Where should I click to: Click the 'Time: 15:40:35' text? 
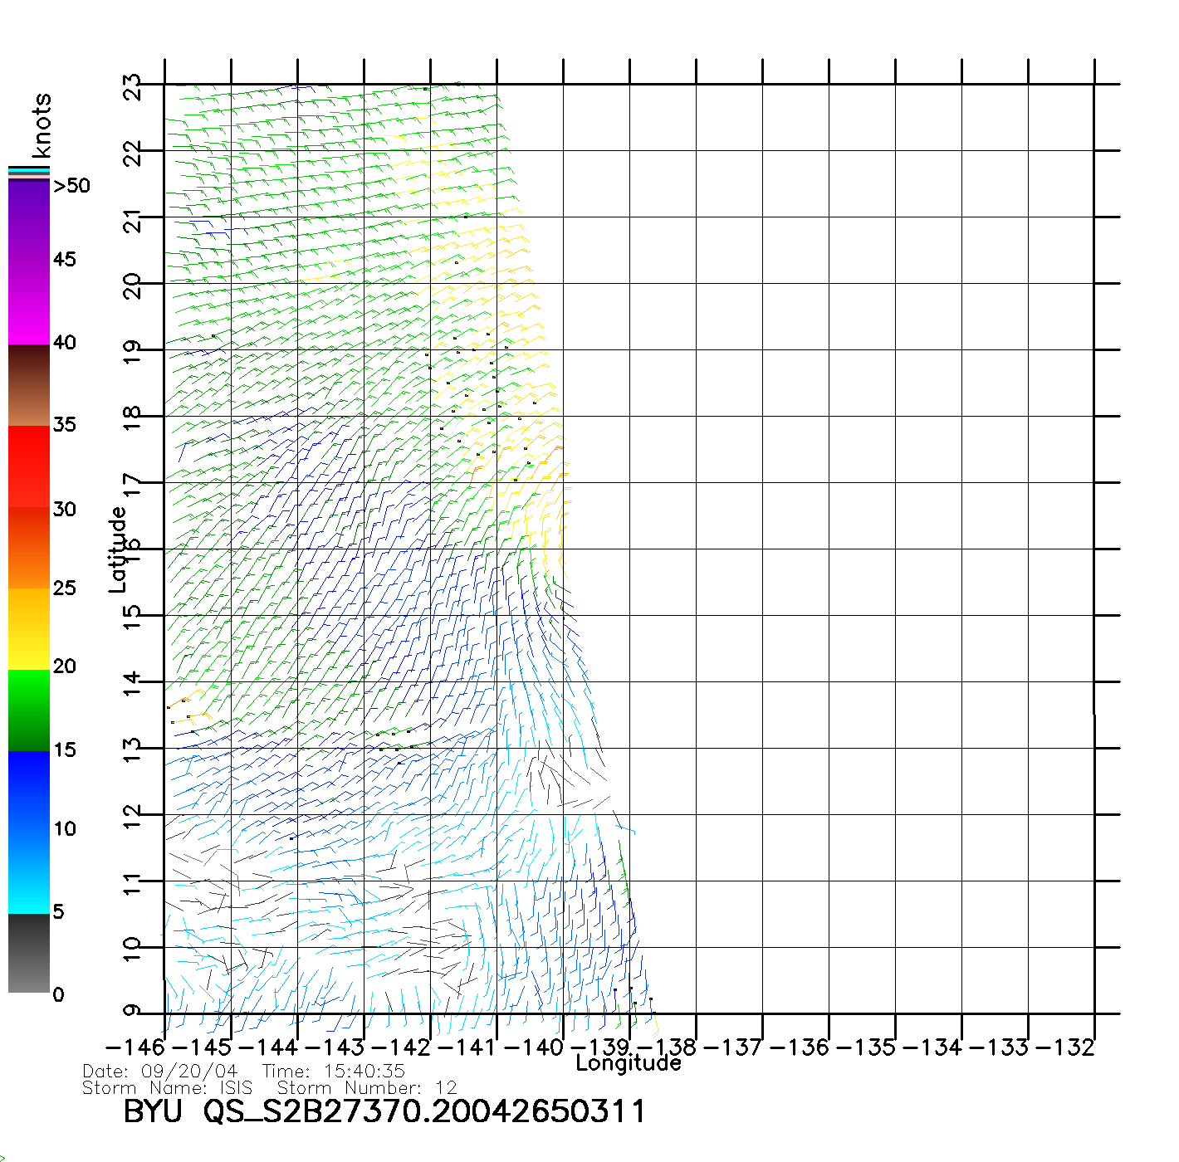(334, 1072)
